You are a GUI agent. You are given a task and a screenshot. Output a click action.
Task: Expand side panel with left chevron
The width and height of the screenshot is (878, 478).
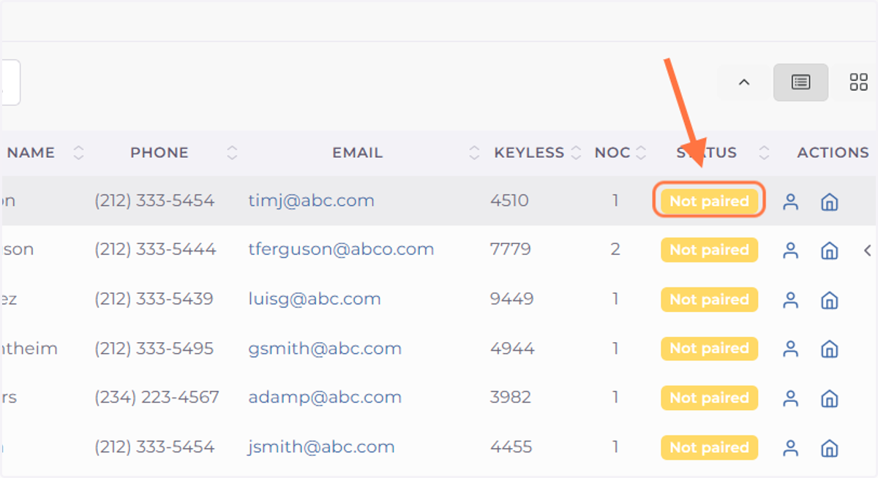[868, 251]
